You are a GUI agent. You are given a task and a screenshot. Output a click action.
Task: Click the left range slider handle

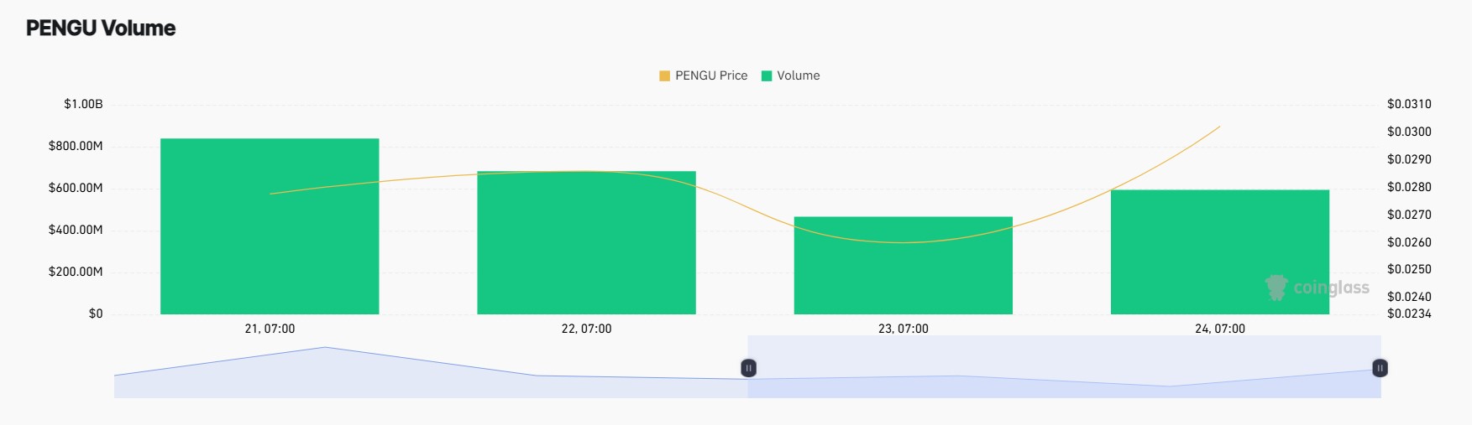[748, 368]
